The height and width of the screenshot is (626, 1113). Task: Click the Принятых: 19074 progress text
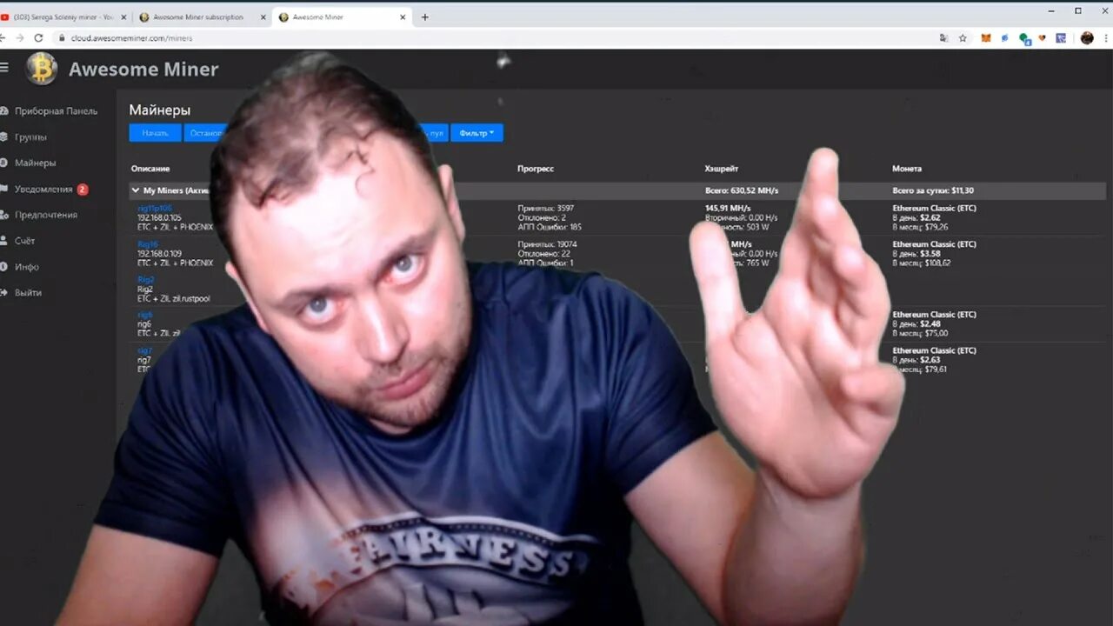(x=547, y=244)
